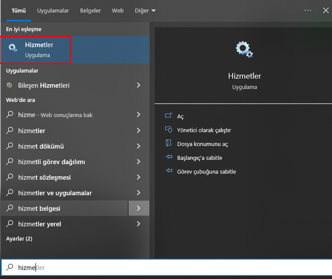332x279 pixels.
Task: Switch to the Tümü tab
Action: tap(19, 11)
